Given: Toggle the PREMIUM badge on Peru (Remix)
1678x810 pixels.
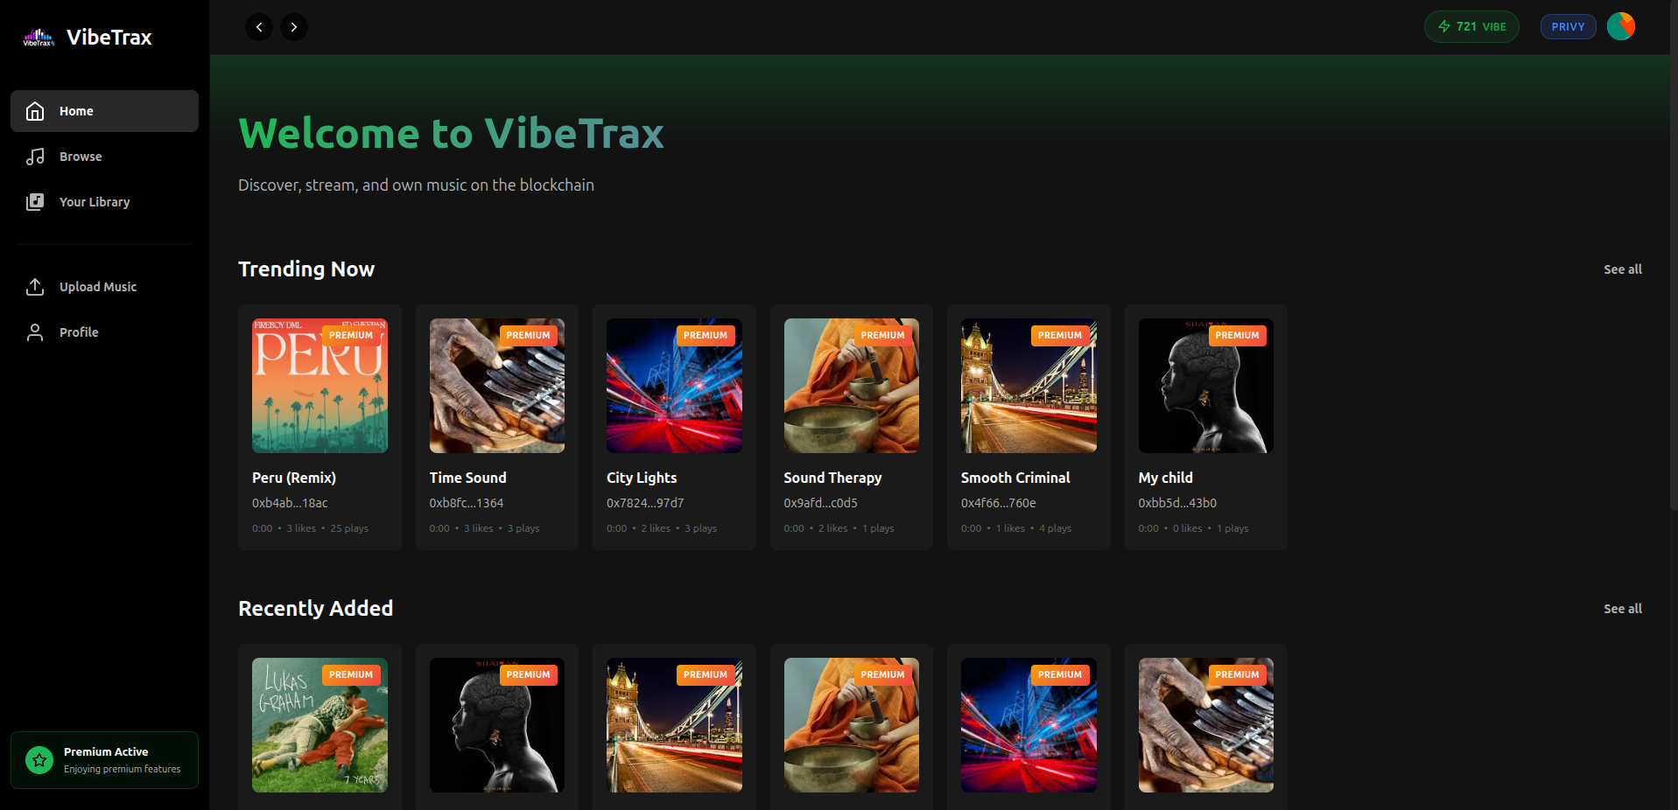Looking at the screenshot, I should coord(351,335).
